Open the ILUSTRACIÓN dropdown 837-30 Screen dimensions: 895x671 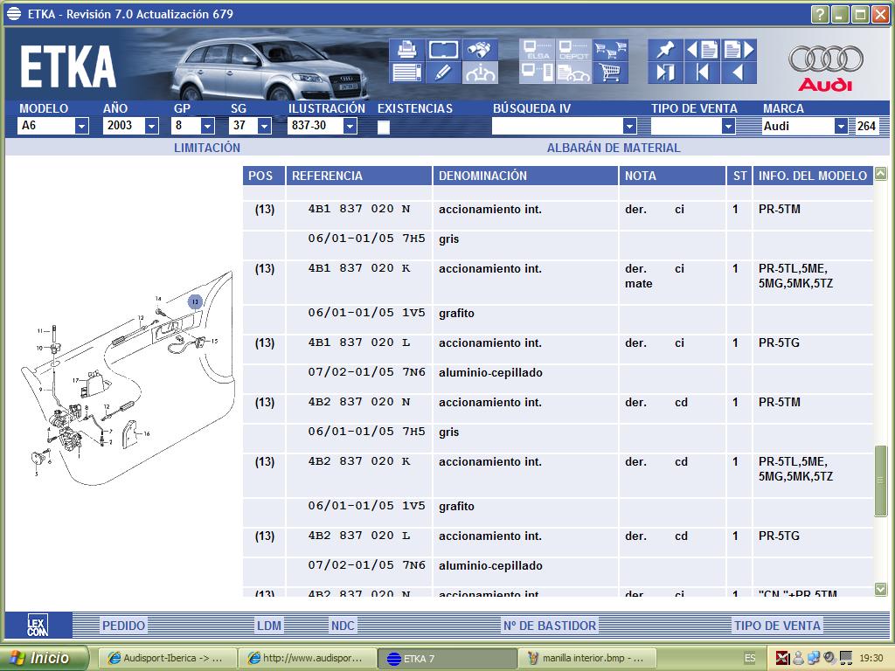click(350, 126)
